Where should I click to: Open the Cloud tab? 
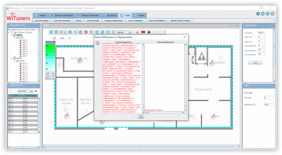click(x=125, y=16)
